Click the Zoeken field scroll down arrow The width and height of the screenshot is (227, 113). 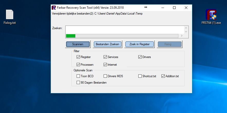point(186,32)
